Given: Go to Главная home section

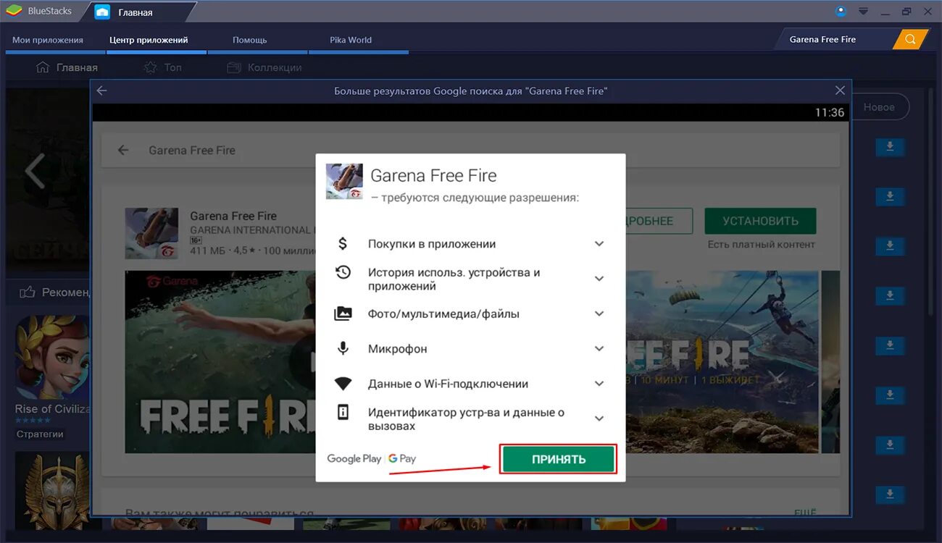Looking at the screenshot, I should click(x=67, y=67).
